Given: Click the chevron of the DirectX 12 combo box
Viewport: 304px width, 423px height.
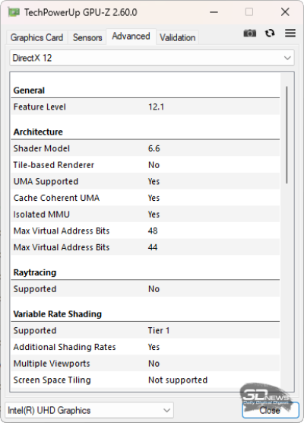Looking at the screenshot, I should click(287, 58).
